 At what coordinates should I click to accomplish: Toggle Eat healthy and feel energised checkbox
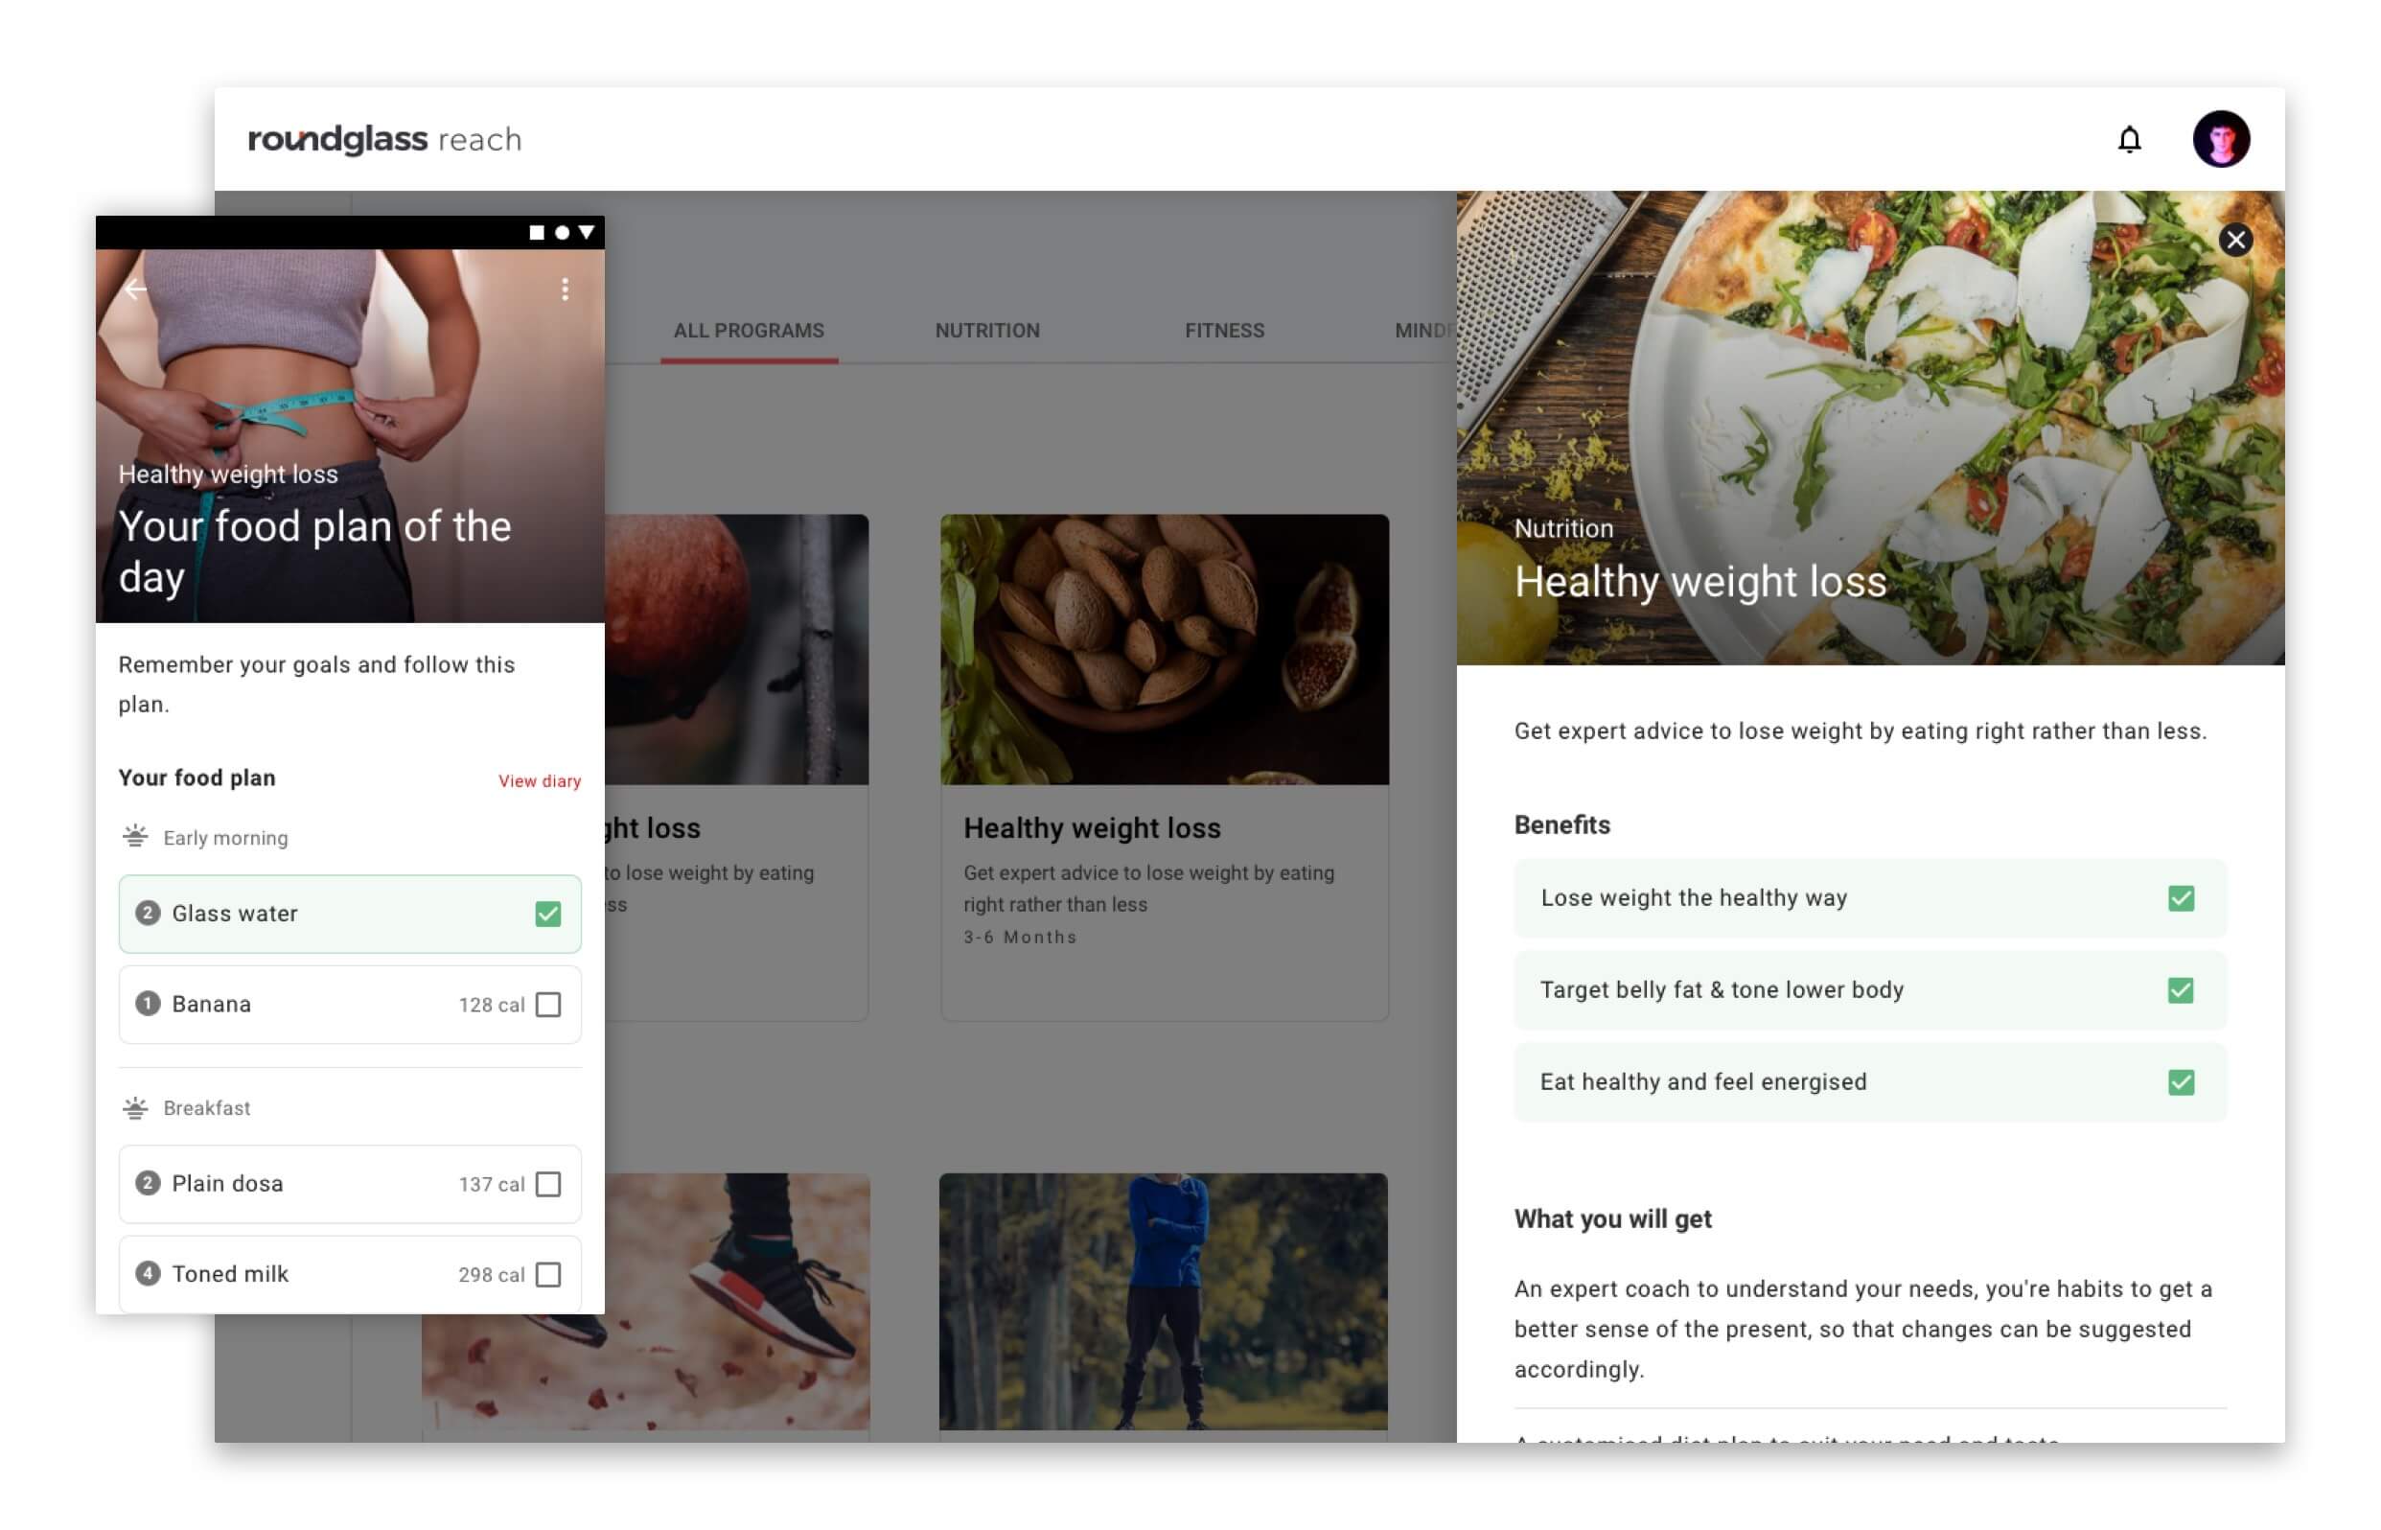click(2180, 1082)
